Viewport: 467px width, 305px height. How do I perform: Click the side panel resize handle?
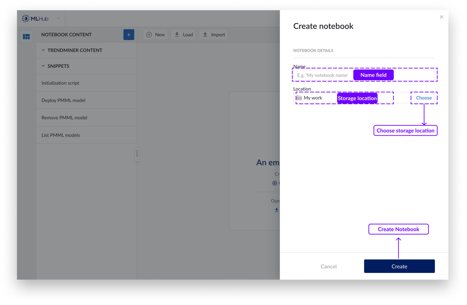137,154
